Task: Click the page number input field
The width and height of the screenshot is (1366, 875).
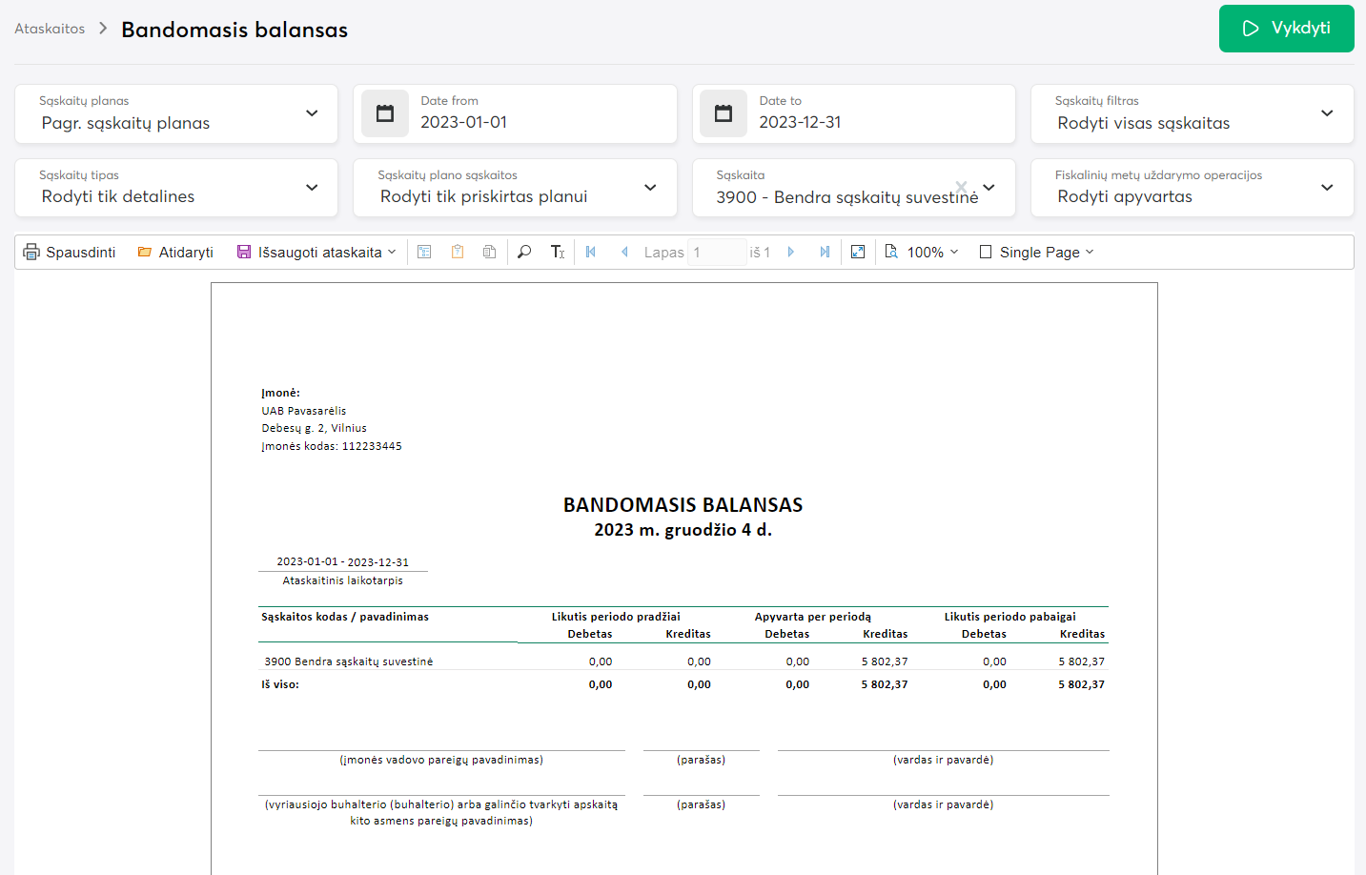Action: (x=717, y=253)
